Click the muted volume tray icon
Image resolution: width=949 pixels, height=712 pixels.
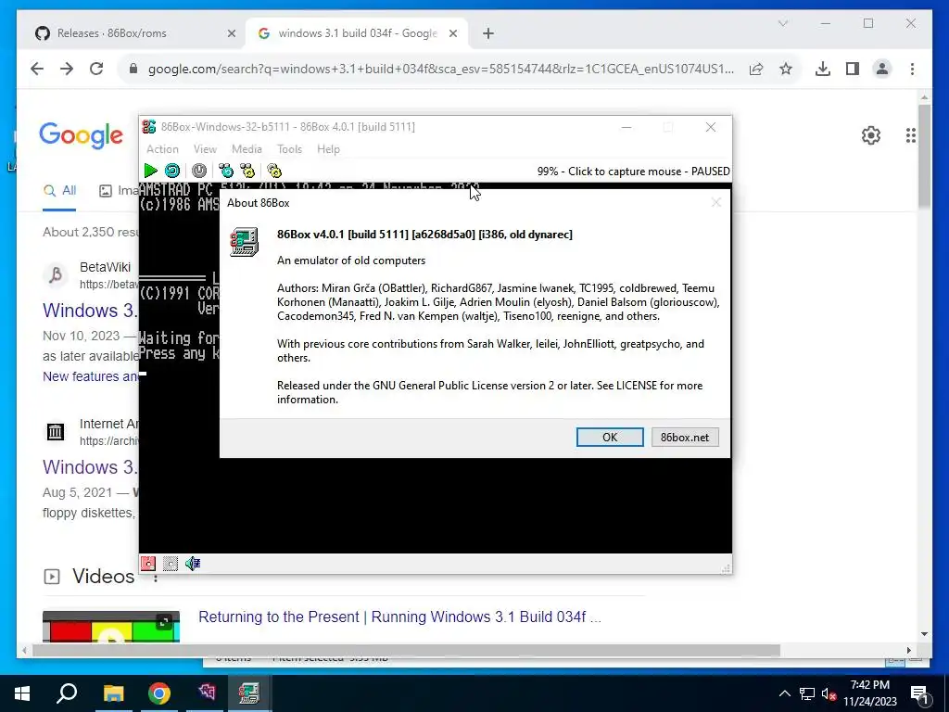829,693
